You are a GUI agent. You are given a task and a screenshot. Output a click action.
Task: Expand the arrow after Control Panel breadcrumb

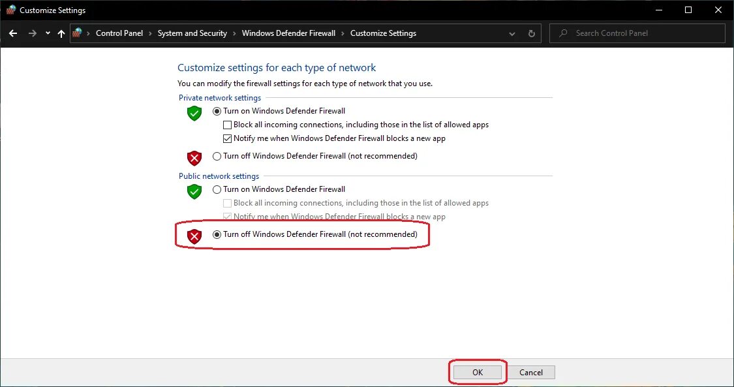[150, 33]
